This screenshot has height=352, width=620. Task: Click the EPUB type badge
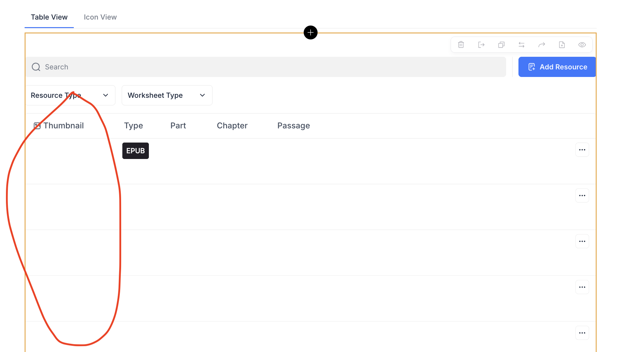click(x=135, y=151)
